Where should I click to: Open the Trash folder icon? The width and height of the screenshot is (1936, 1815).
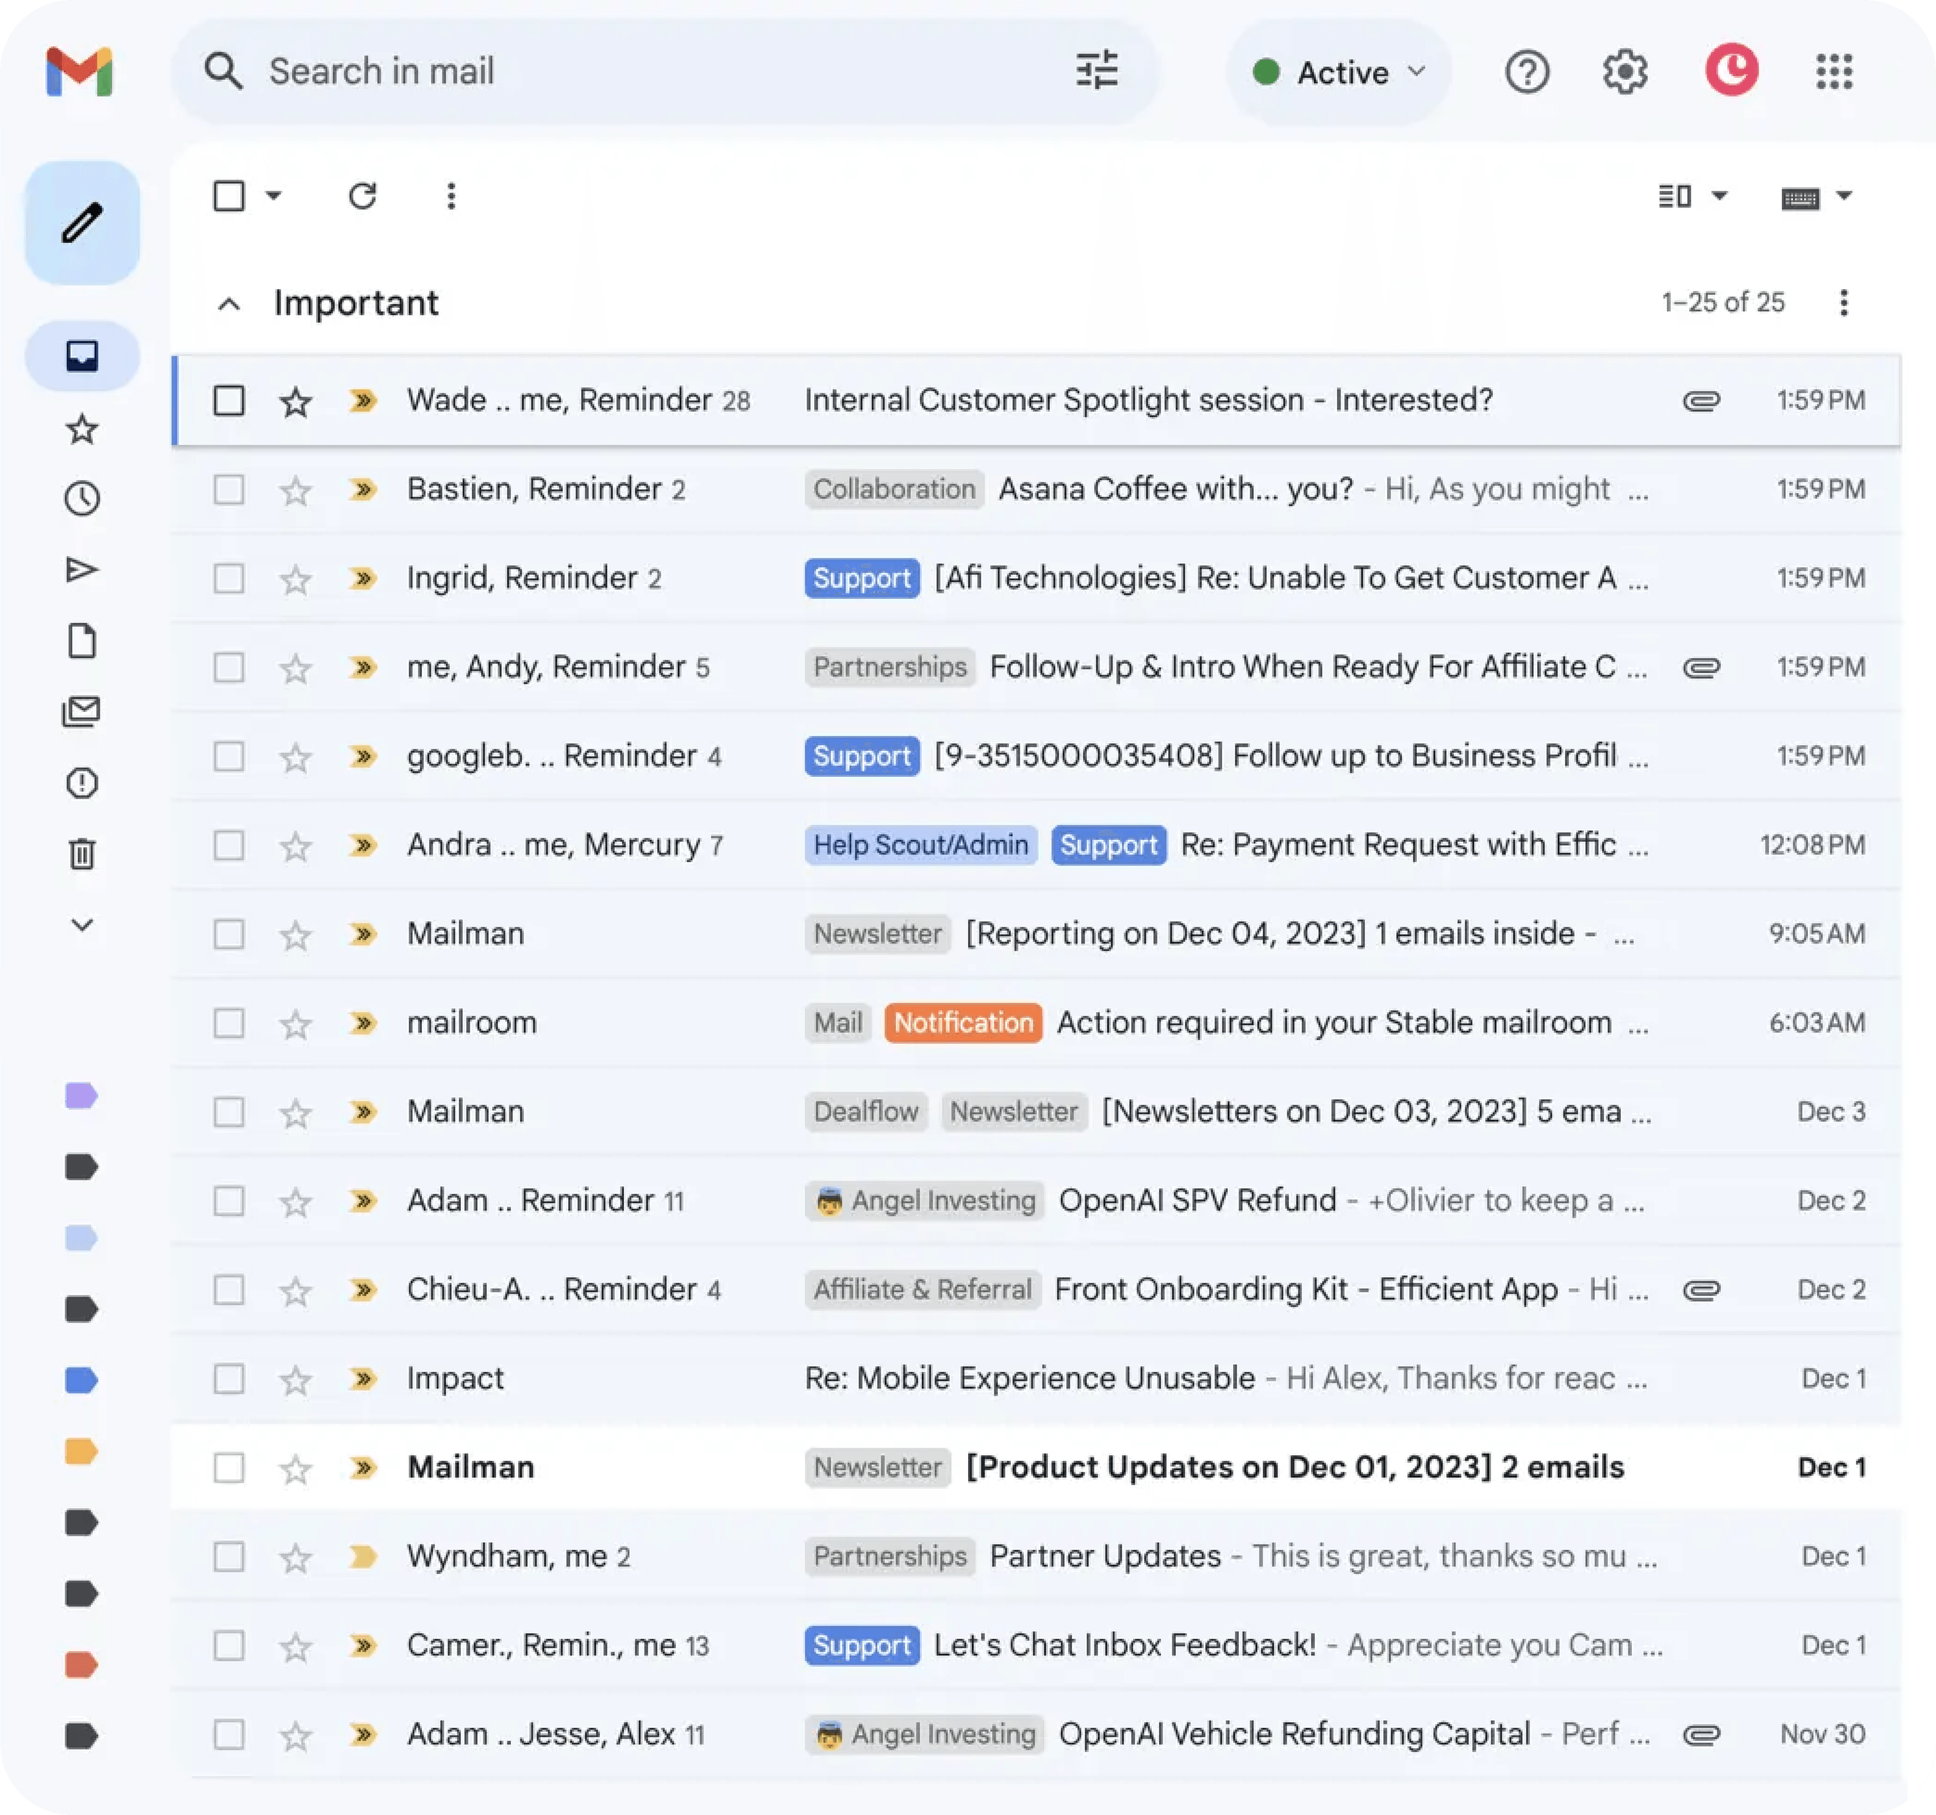point(82,854)
